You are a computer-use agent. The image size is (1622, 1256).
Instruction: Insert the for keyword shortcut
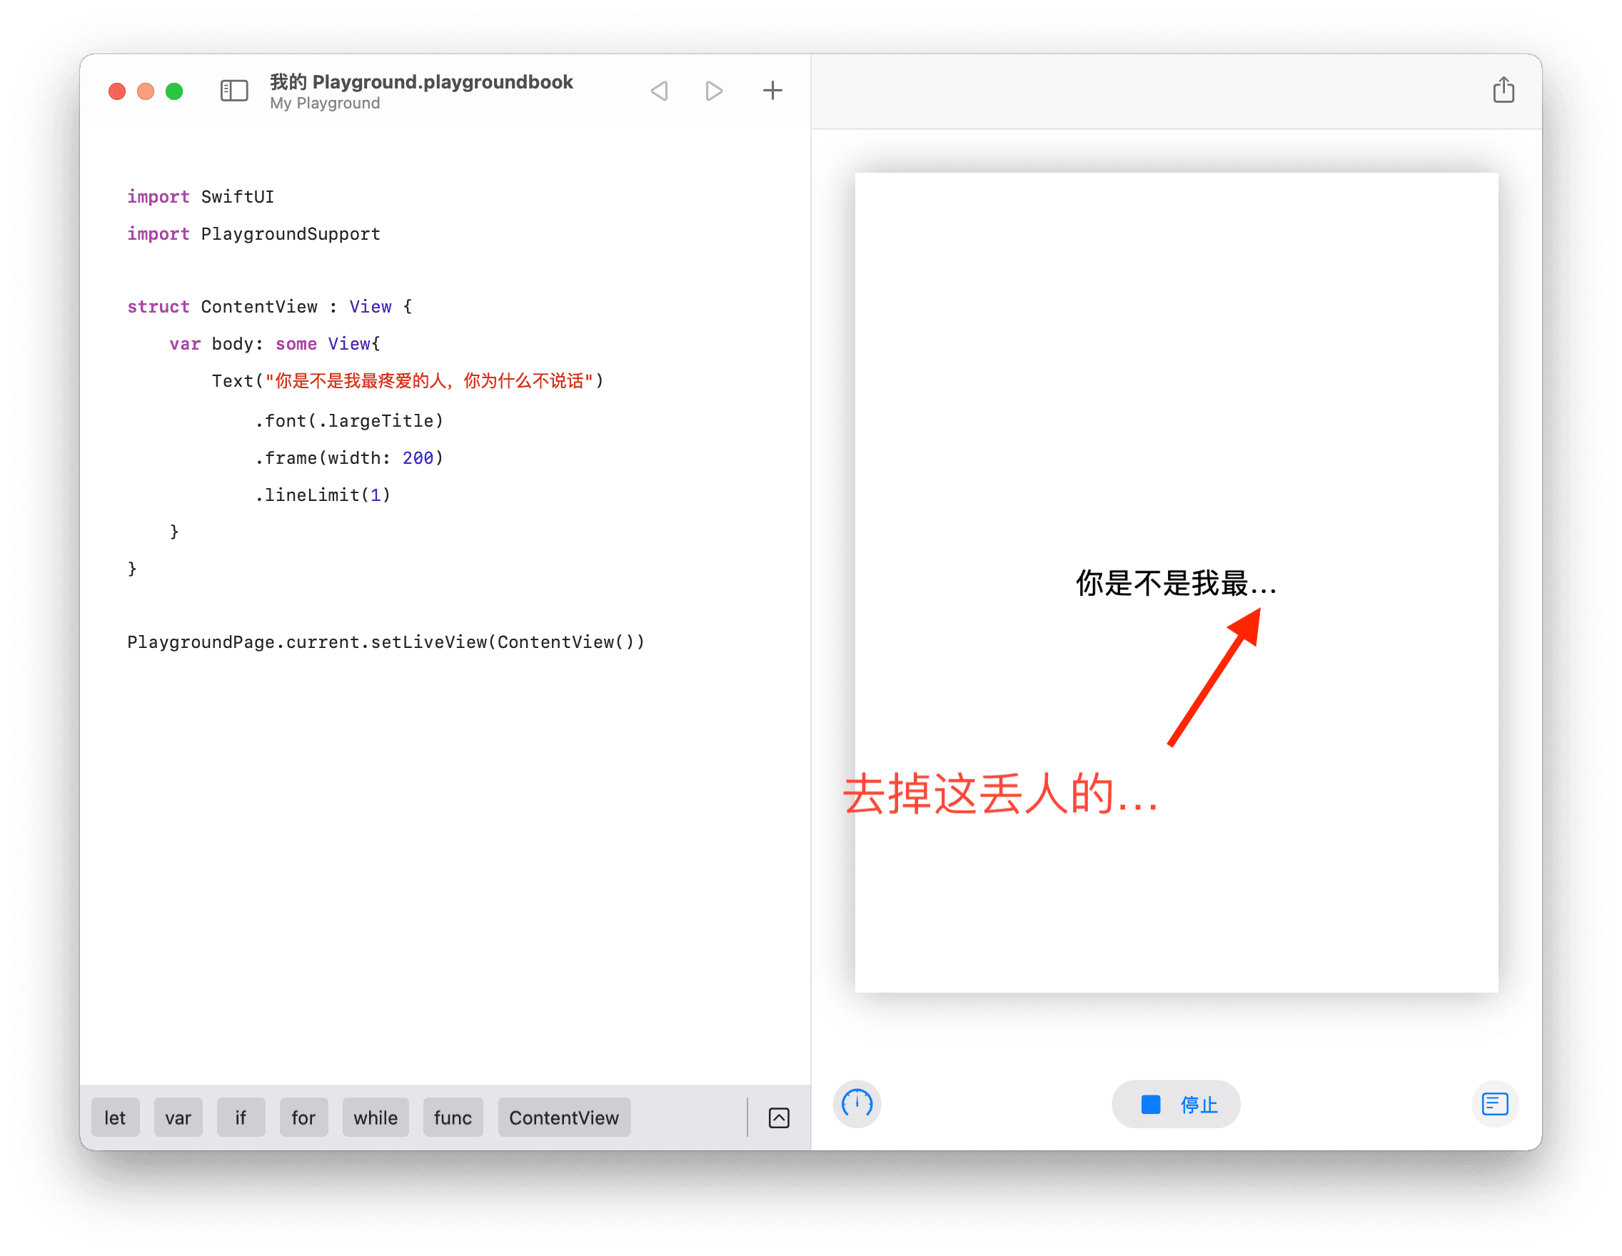tap(303, 1117)
